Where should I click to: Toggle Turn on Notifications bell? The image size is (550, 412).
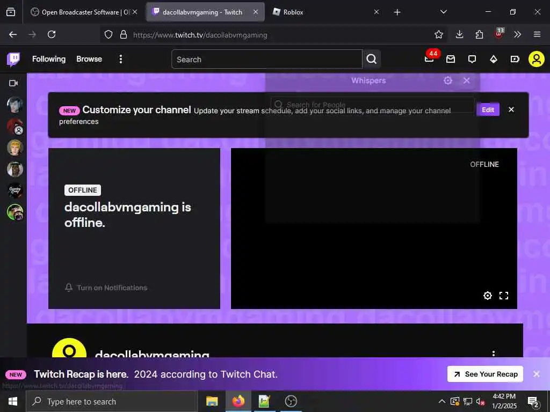tap(106, 288)
